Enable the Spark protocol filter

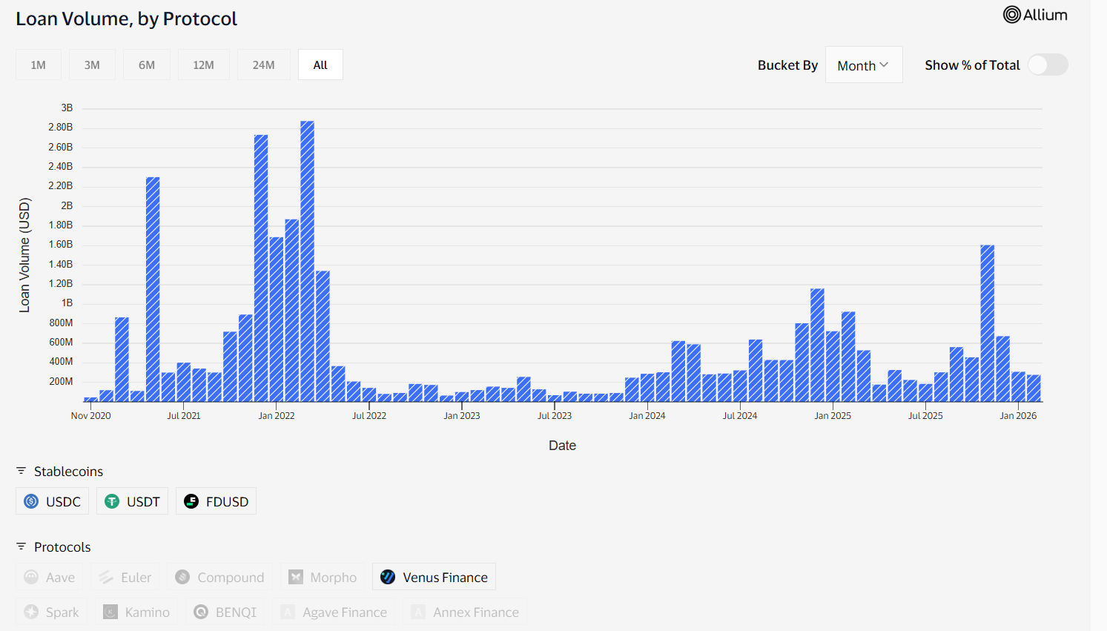coord(51,611)
